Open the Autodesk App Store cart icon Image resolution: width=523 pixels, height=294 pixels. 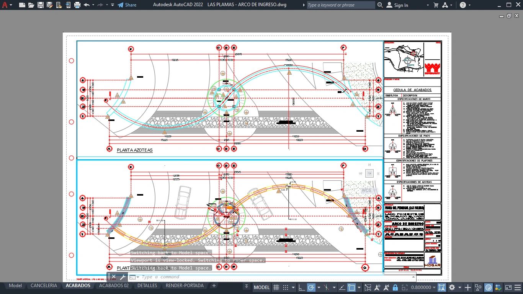click(436, 5)
